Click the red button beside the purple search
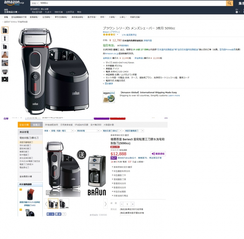Image resolution: width=244 pixels, height=239 pixels. 118,118
